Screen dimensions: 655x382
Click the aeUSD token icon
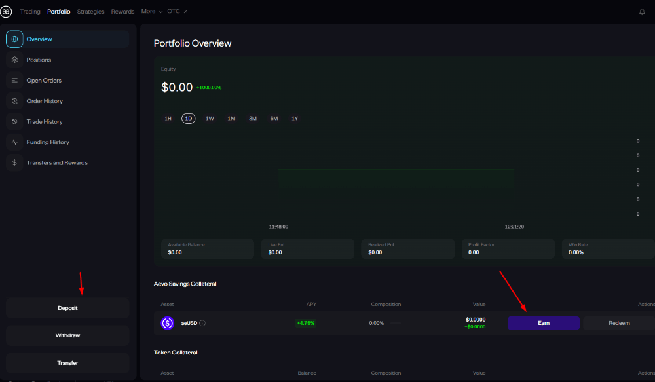click(x=168, y=323)
